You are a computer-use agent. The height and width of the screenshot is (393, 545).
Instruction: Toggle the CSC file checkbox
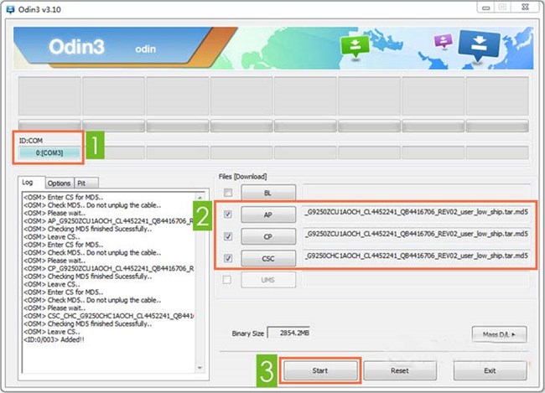point(229,257)
